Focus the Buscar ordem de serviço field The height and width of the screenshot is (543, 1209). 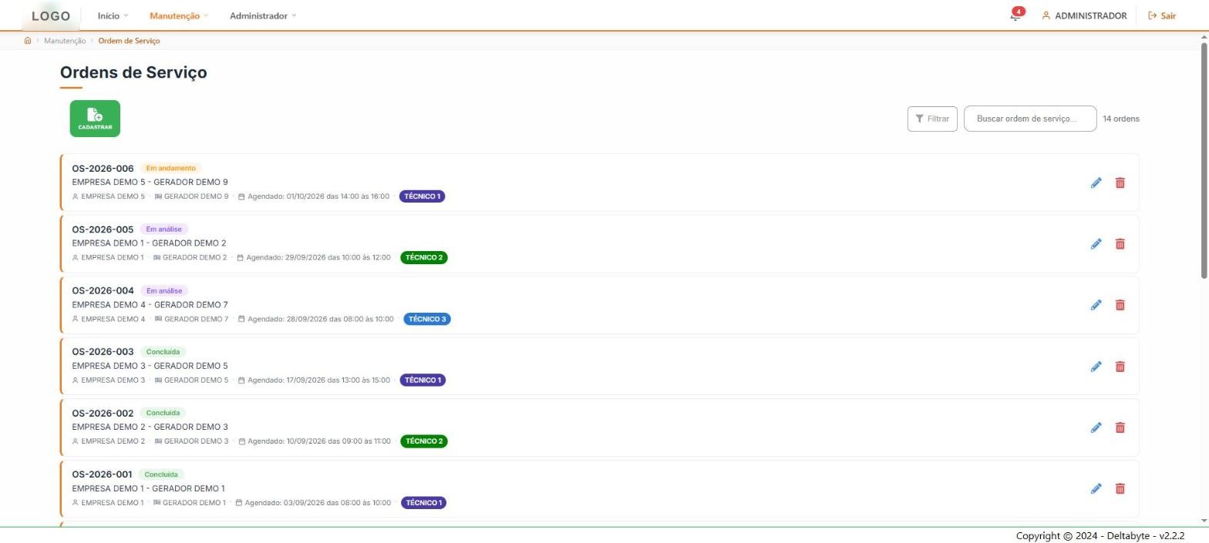pyautogui.click(x=1030, y=119)
